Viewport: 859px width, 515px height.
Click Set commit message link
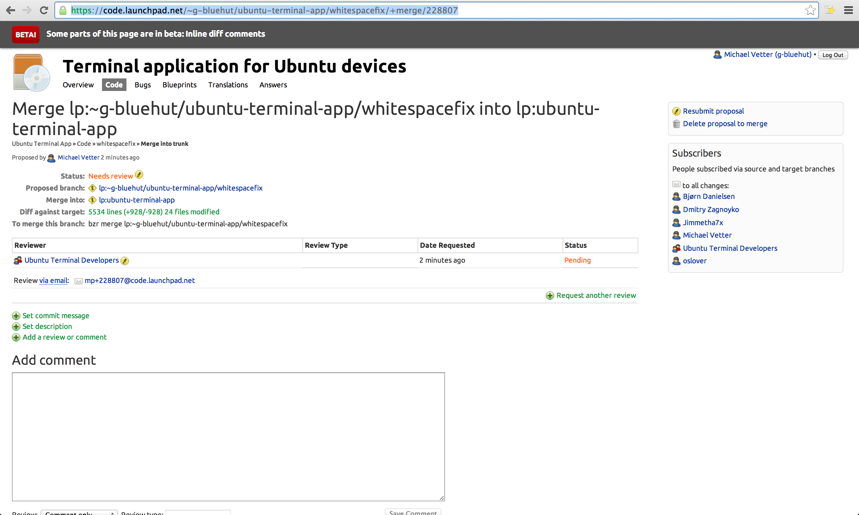(56, 316)
